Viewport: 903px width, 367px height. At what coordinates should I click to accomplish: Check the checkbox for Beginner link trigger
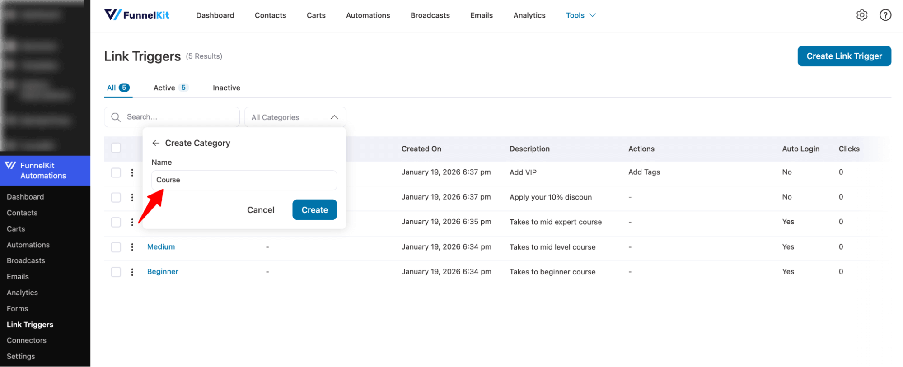(x=116, y=272)
